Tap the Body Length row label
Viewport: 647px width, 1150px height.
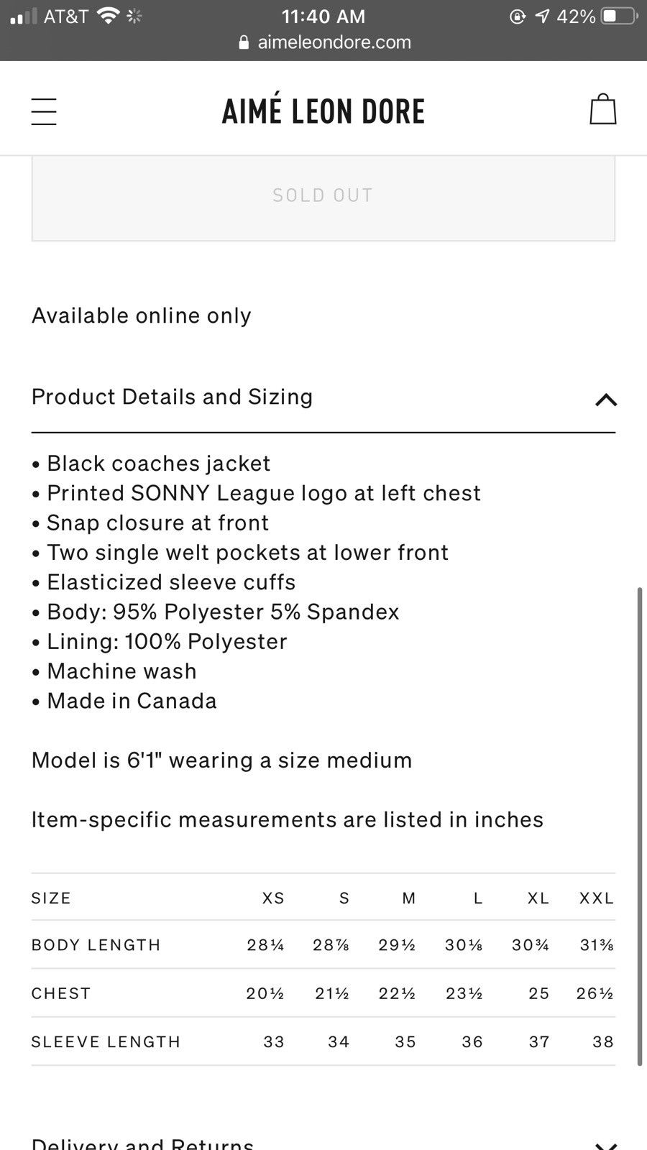point(96,945)
